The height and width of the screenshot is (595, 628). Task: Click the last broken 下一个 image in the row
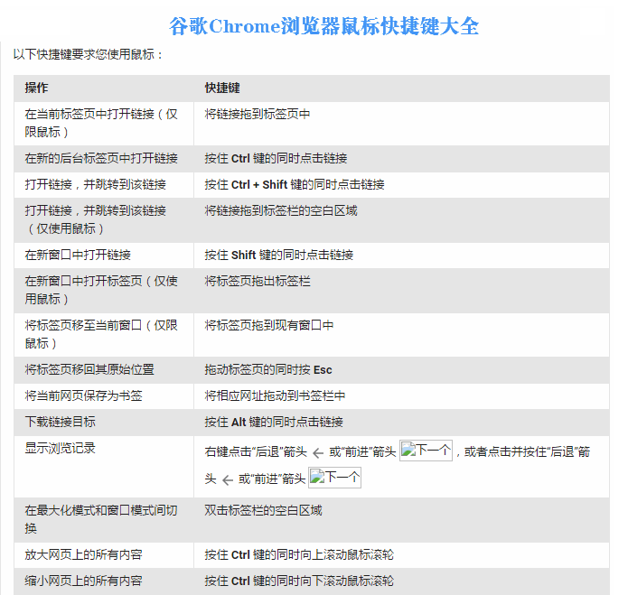[334, 478]
